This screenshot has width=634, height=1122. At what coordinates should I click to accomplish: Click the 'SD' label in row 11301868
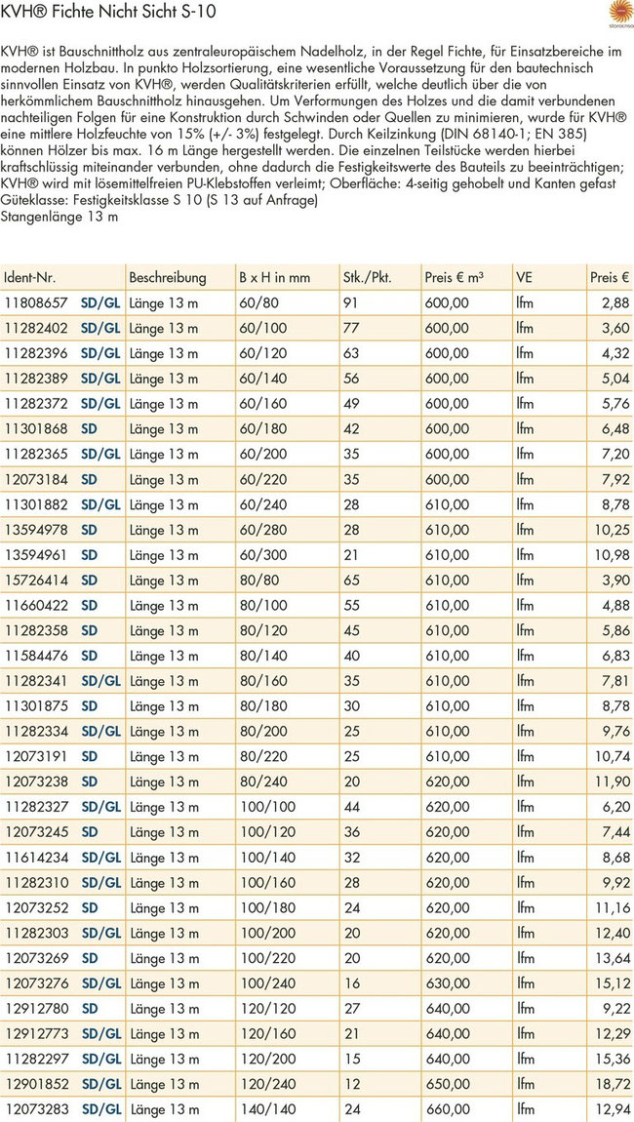[90, 428]
